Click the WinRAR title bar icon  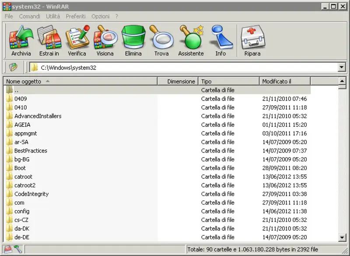tap(7, 7)
